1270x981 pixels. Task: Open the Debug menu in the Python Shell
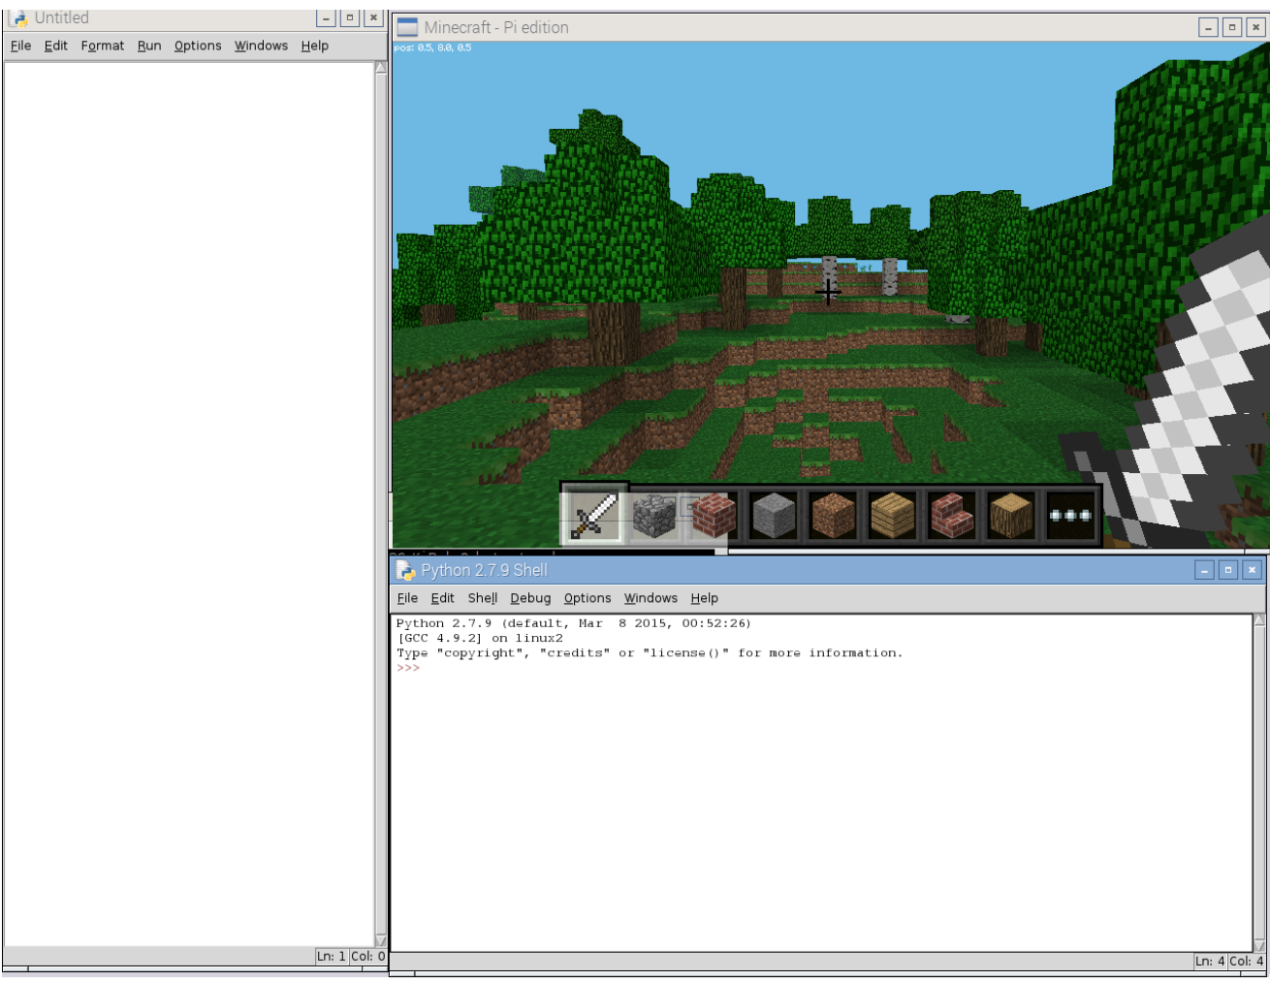(530, 598)
